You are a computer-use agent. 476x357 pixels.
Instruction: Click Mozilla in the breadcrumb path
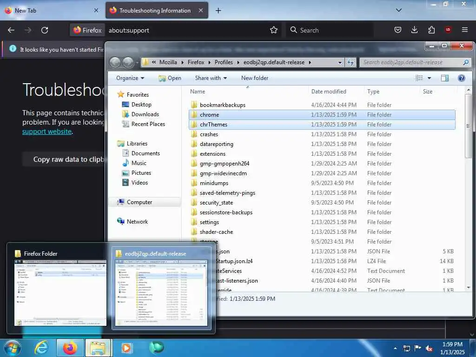pos(168,62)
